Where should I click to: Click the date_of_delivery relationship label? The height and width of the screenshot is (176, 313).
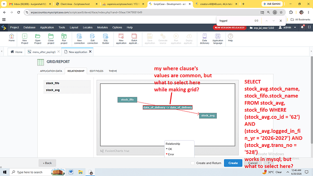tap(167, 108)
